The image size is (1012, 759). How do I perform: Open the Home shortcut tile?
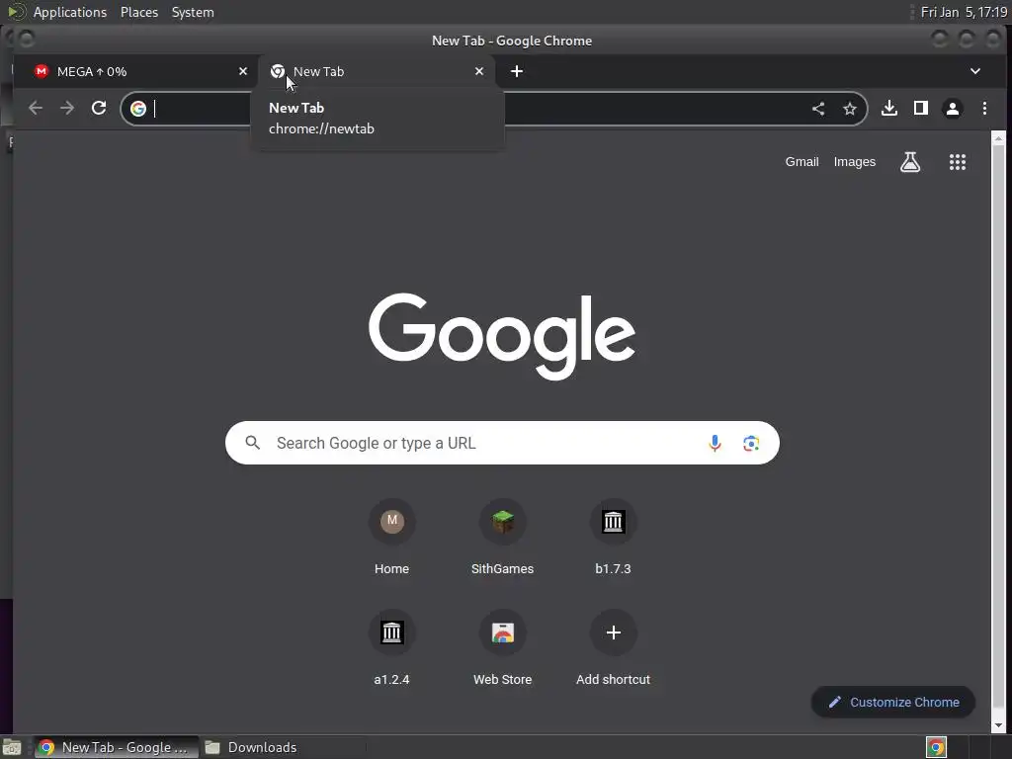391,537
